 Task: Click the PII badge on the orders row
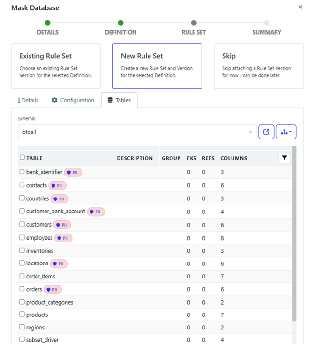[53, 290]
